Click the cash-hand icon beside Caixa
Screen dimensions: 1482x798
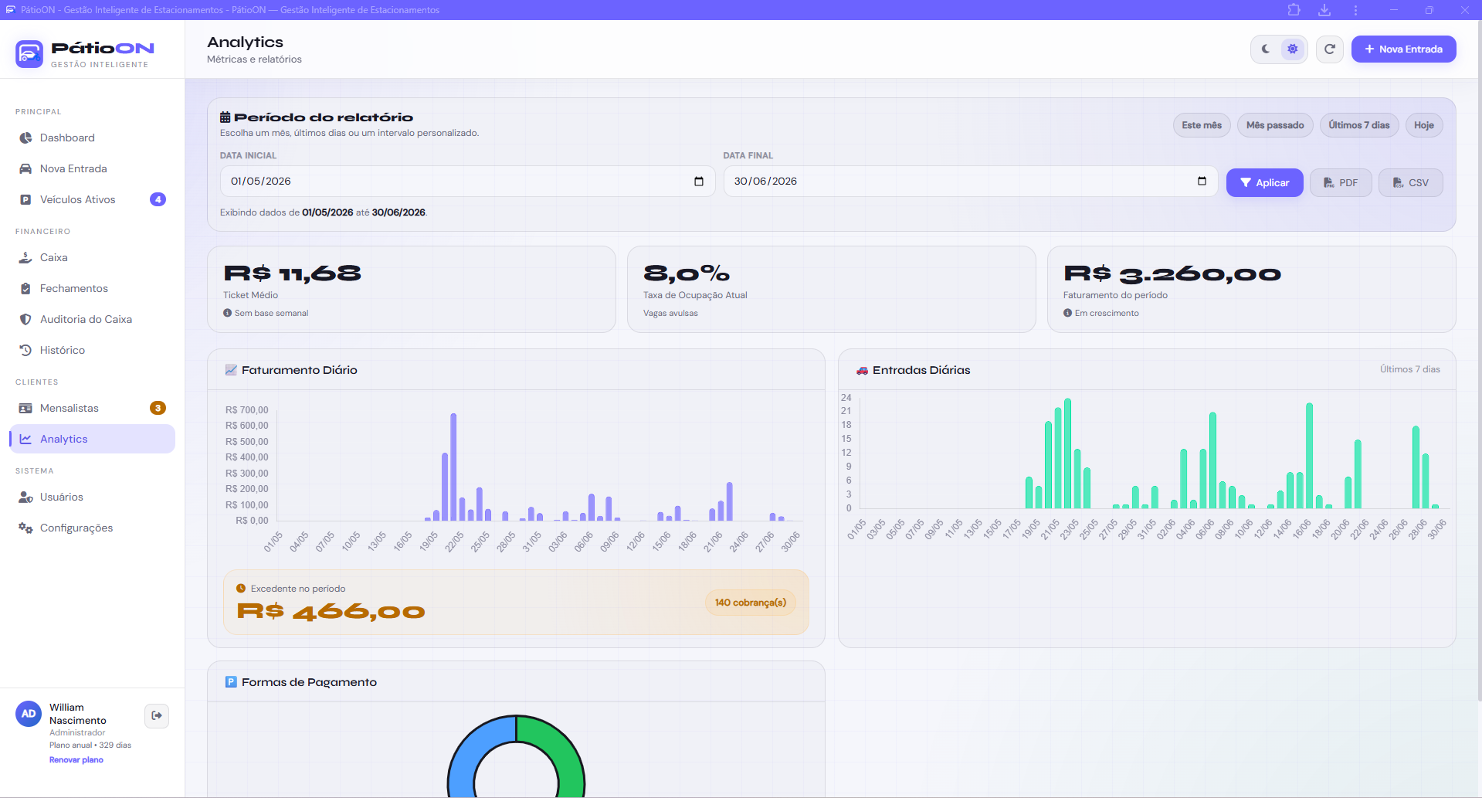(x=25, y=257)
